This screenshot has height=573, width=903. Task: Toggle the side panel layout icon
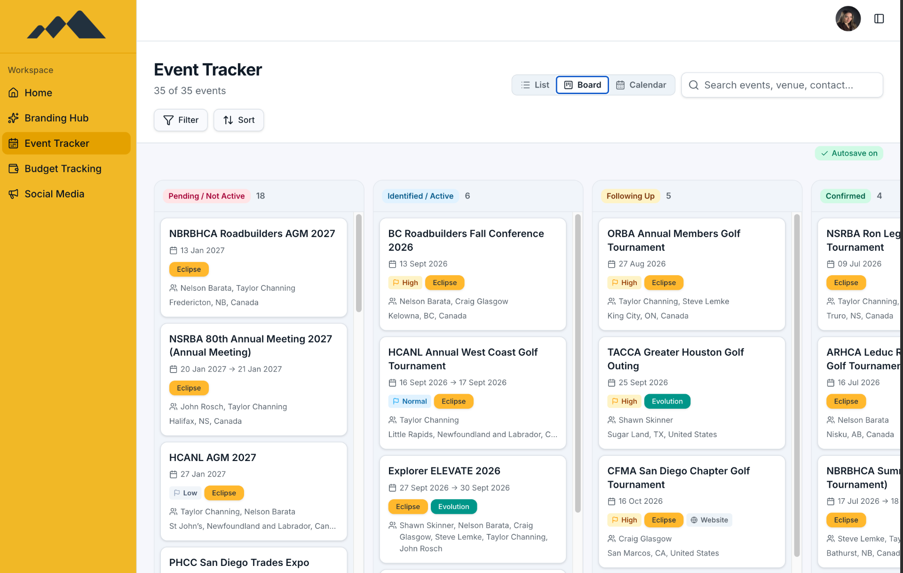879,19
